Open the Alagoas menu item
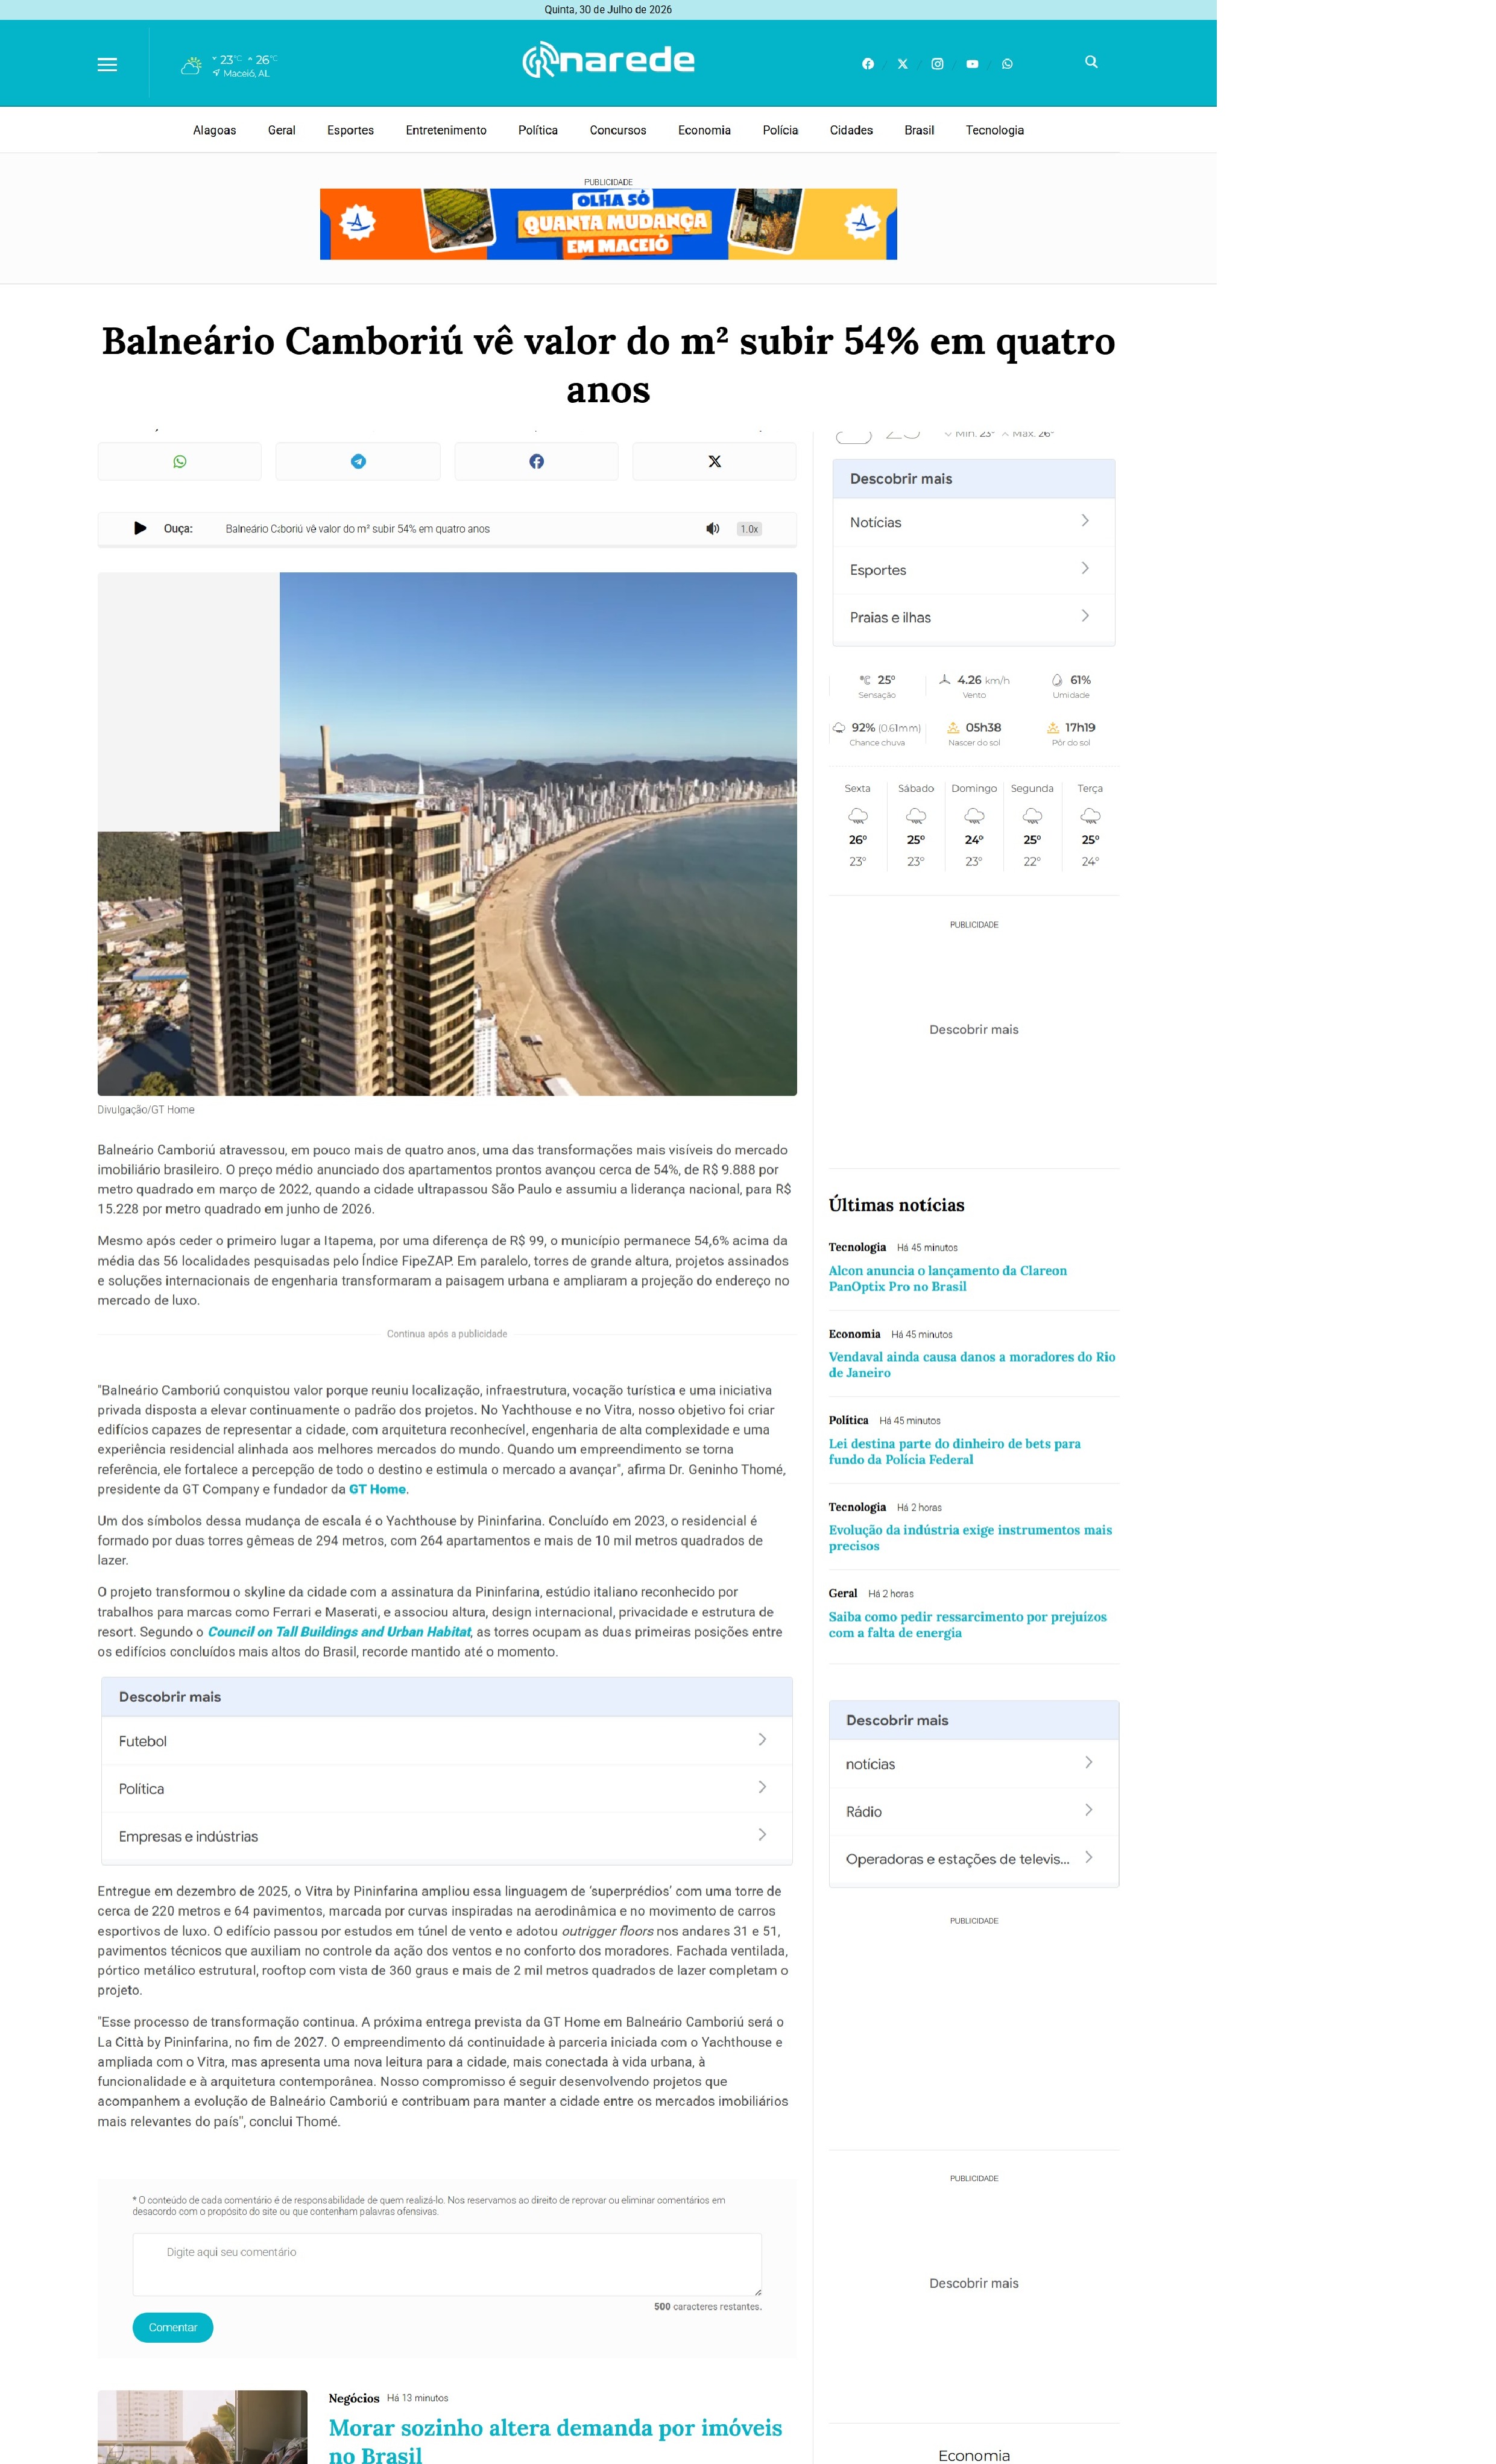This screenshot has width=1496, height=2464. pos(214,130)
